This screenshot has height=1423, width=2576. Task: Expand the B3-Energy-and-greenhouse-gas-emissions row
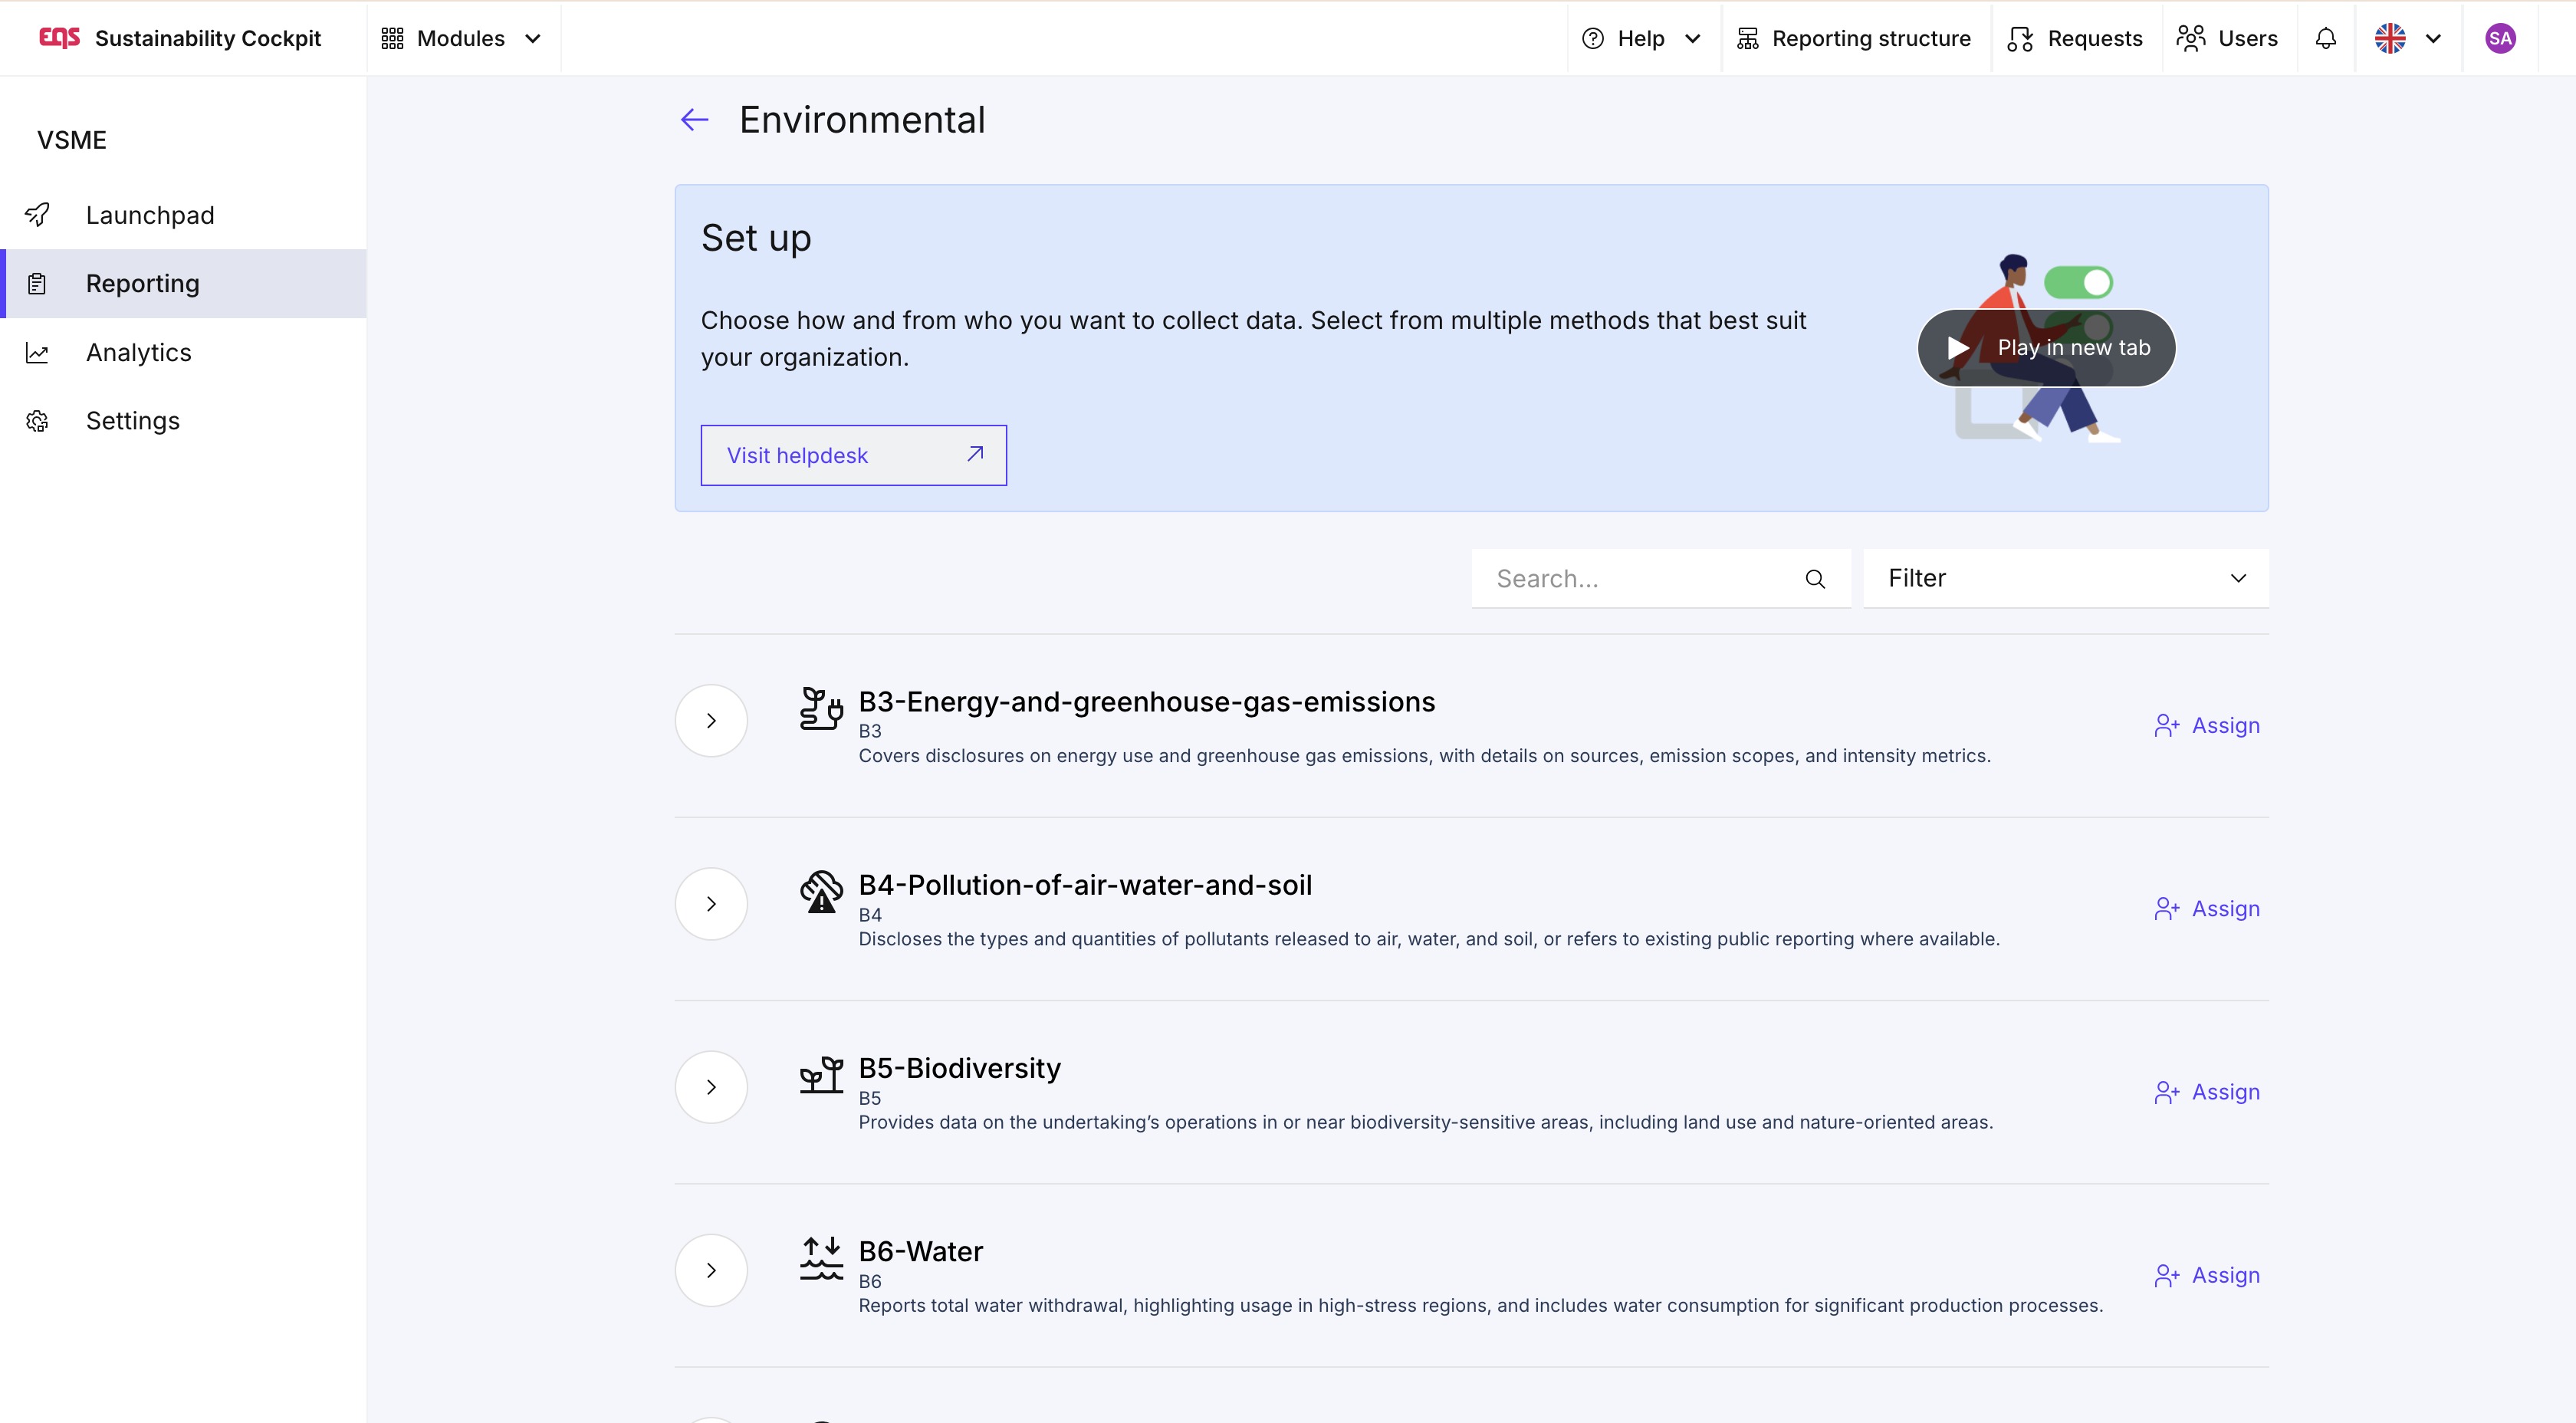click(x=711, y=720)
